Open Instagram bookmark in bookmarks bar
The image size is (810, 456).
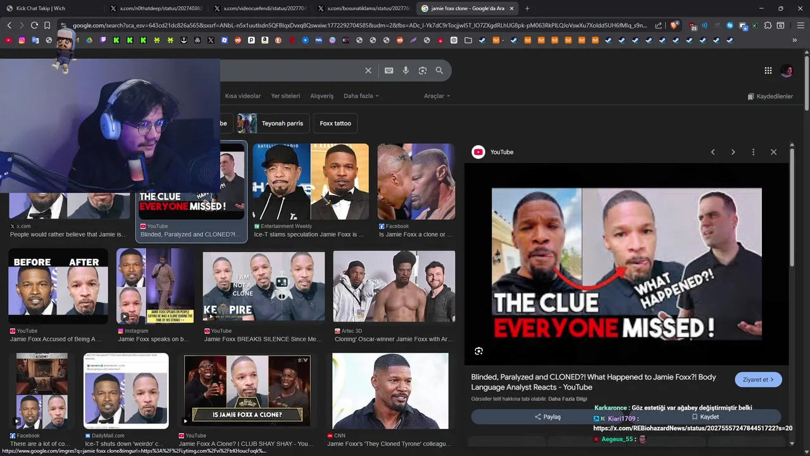(22, 40)
